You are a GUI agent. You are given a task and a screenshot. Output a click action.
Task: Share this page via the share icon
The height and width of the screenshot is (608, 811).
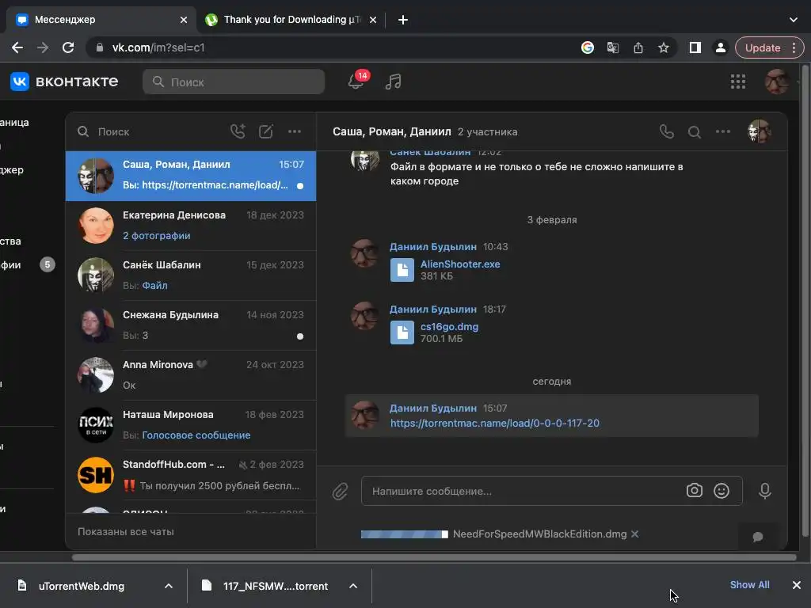tap(638, 47)
